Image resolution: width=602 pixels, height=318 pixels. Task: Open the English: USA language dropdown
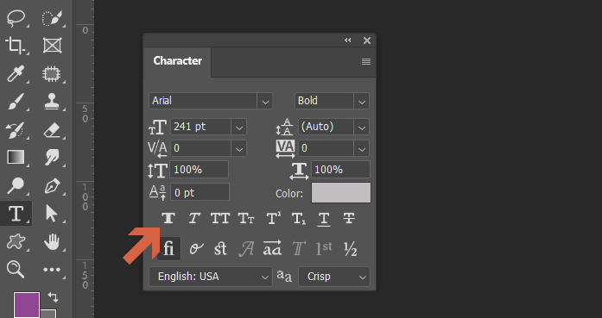point(211,277)
